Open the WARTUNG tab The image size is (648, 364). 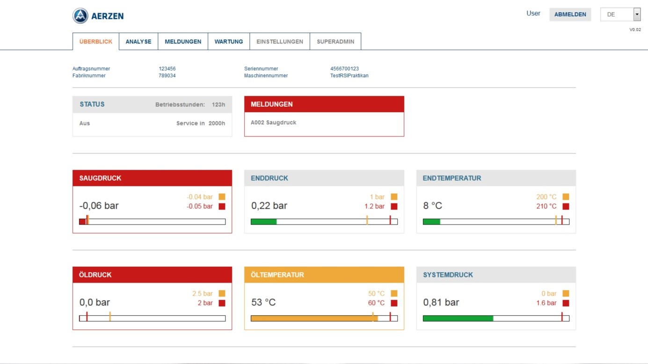(228, 41)
